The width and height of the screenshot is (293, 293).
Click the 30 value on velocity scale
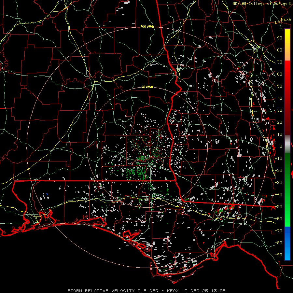click(x=280, y=110)
